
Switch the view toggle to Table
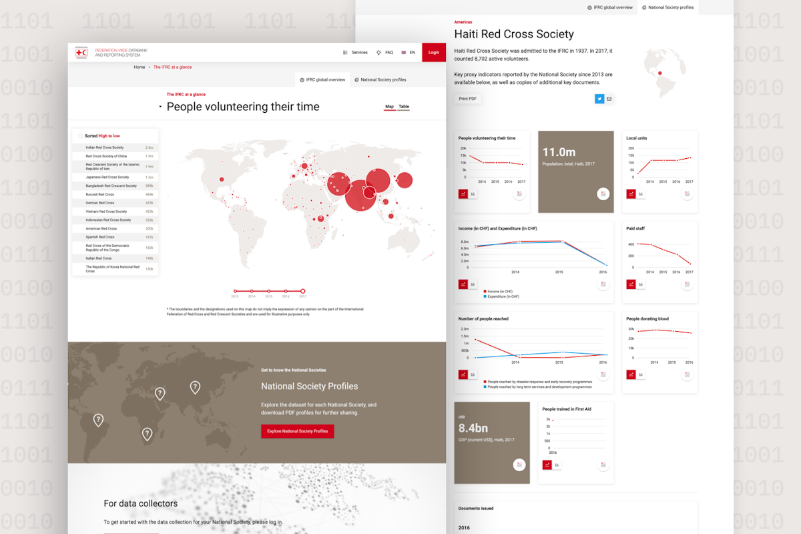[404, 107]
